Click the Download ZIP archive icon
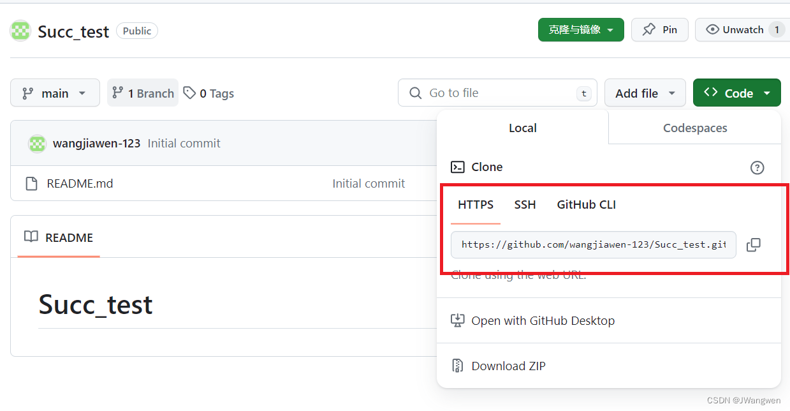790x411 pixels. click(x=457, y=366)
